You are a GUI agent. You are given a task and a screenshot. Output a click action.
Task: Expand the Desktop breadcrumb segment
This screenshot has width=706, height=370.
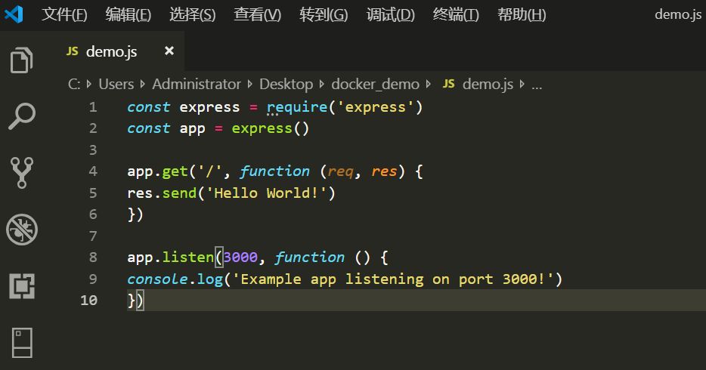(286, 84)
